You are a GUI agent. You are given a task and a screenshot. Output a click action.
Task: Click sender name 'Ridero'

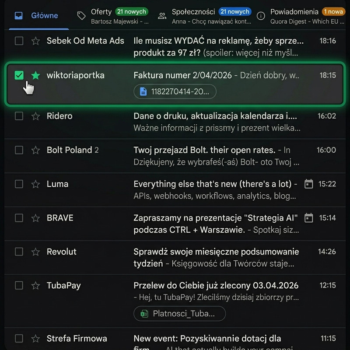pyautogui.click(x=59, y=116)
